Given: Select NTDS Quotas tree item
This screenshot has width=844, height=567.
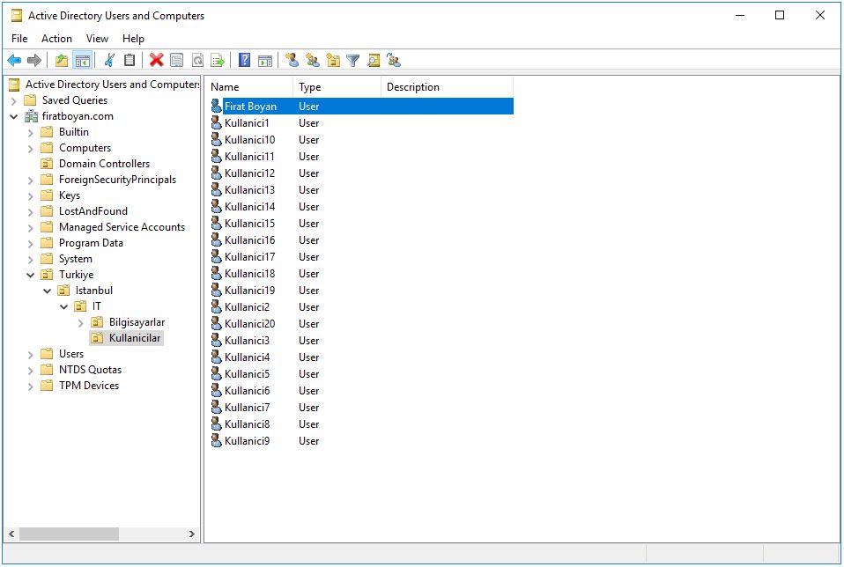Looking at the screenshot, I should (90, 370).
